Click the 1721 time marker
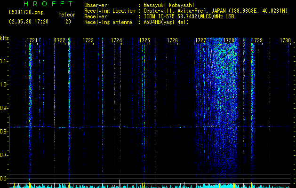The height and width of the screenshot is (188, 296). 32,40
